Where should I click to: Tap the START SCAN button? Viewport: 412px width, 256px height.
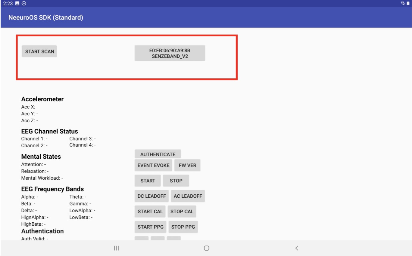pyautogui.click(x=39, y=51)
